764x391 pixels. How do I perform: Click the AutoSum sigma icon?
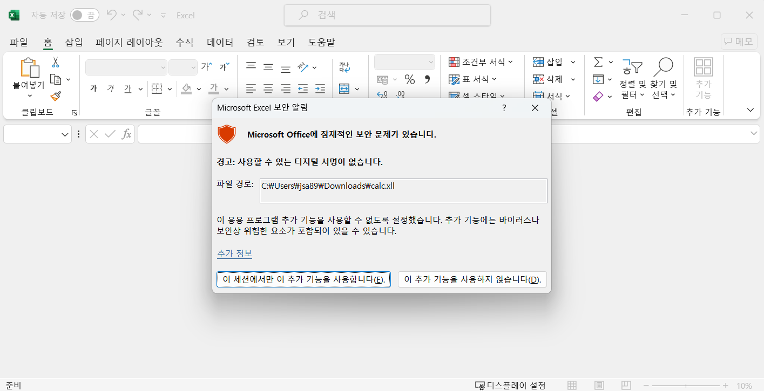[x=598, y=62]
